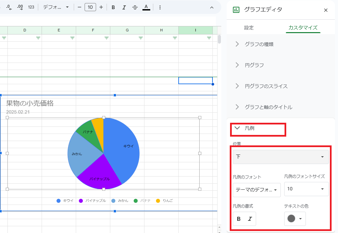Select column H header
Screen dimensions: 338x233
[x=161, y=30]
